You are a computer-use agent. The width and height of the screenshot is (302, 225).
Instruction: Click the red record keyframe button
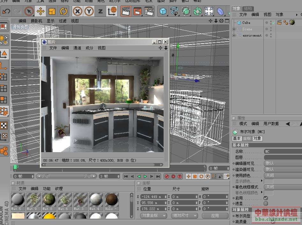(167, 176)
